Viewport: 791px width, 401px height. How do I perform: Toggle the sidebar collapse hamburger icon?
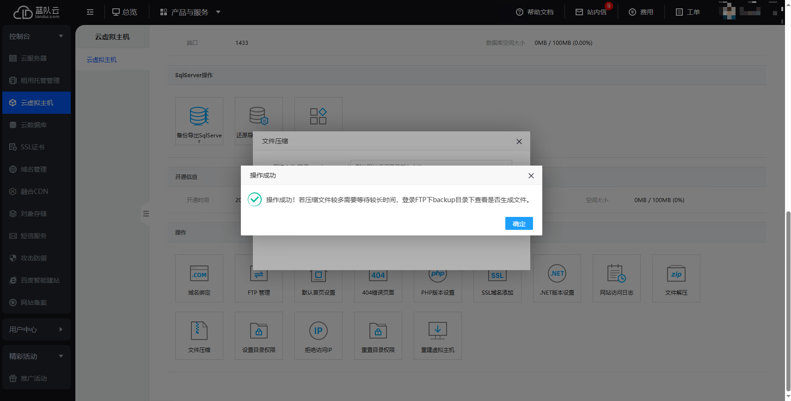[x=90, y=12]
